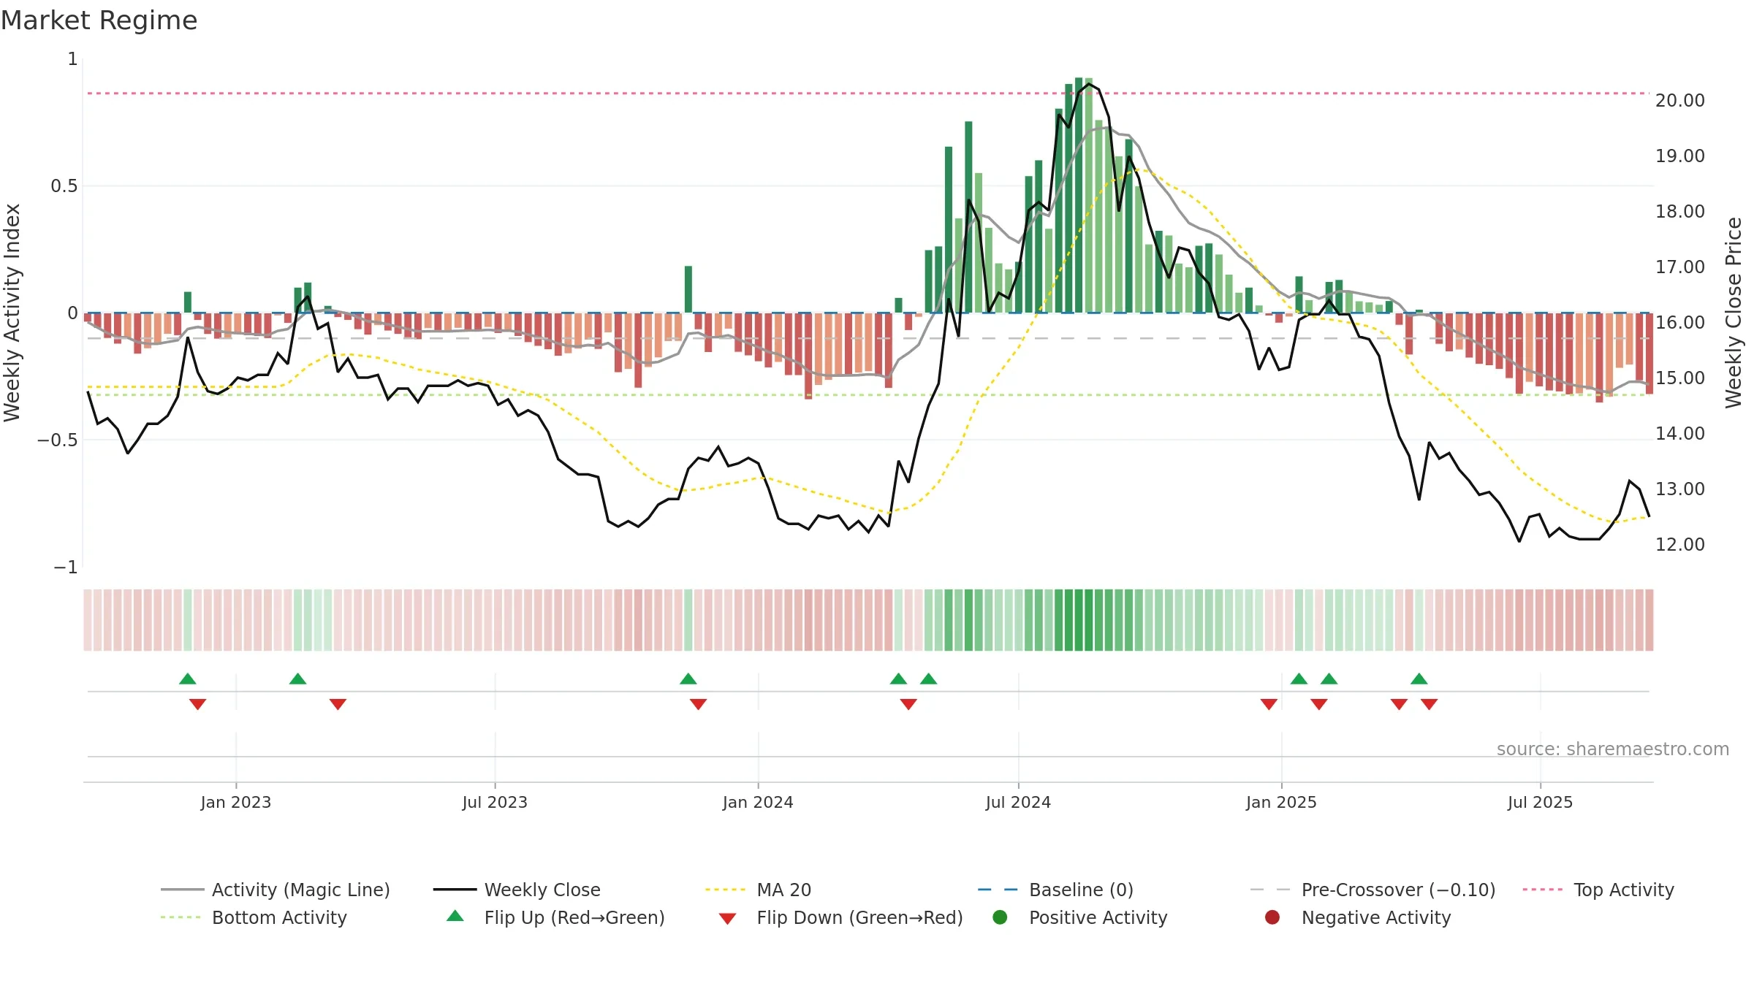Click the 18.00 price axis tick

tap(1680, 212)
